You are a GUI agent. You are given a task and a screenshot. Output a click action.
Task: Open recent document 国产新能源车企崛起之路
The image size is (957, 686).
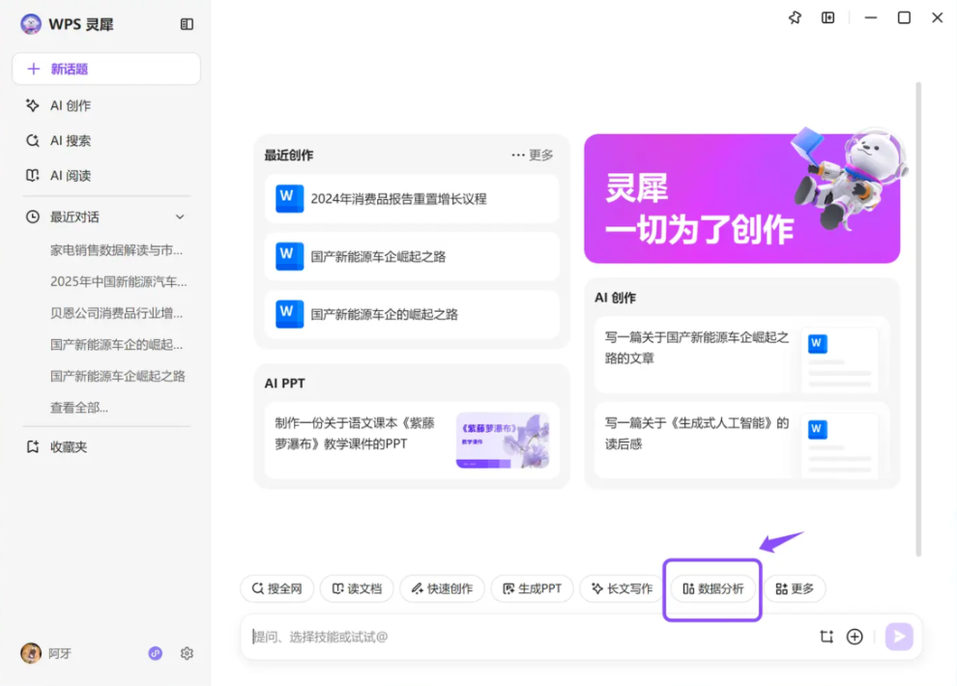pos(412,257)
